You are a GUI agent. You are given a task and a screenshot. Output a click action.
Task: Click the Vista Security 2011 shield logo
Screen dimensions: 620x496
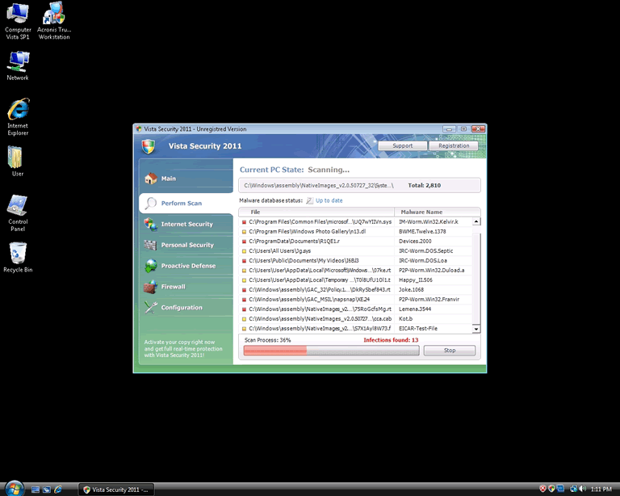(x=148, y=146)
